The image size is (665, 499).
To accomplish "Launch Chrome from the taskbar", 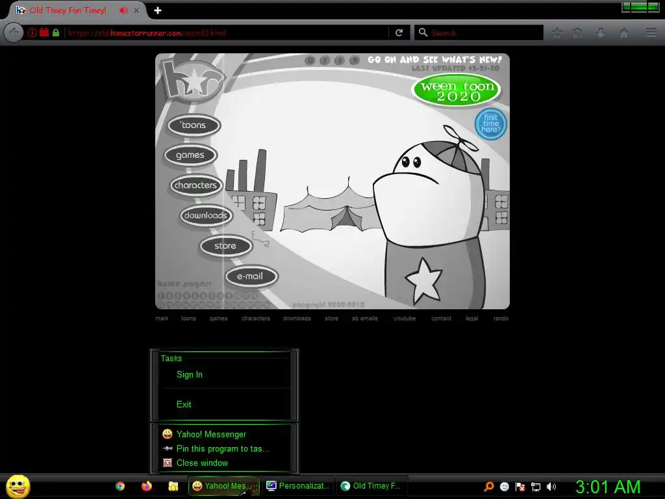I will tap(120, 486).
